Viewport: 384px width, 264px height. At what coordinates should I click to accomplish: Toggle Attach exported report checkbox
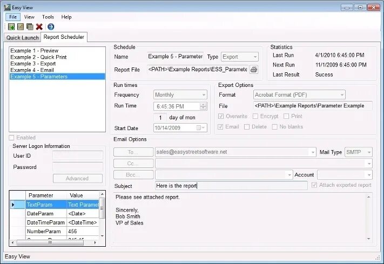[x=314, y=185]
